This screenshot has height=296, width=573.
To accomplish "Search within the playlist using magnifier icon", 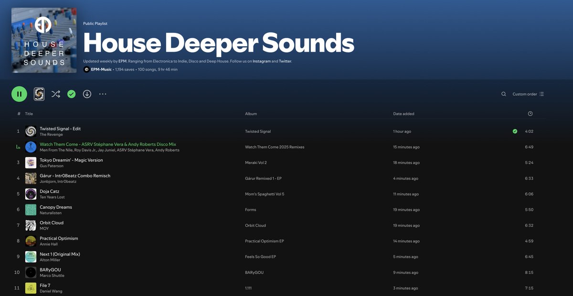I will (x=504, y=94).
